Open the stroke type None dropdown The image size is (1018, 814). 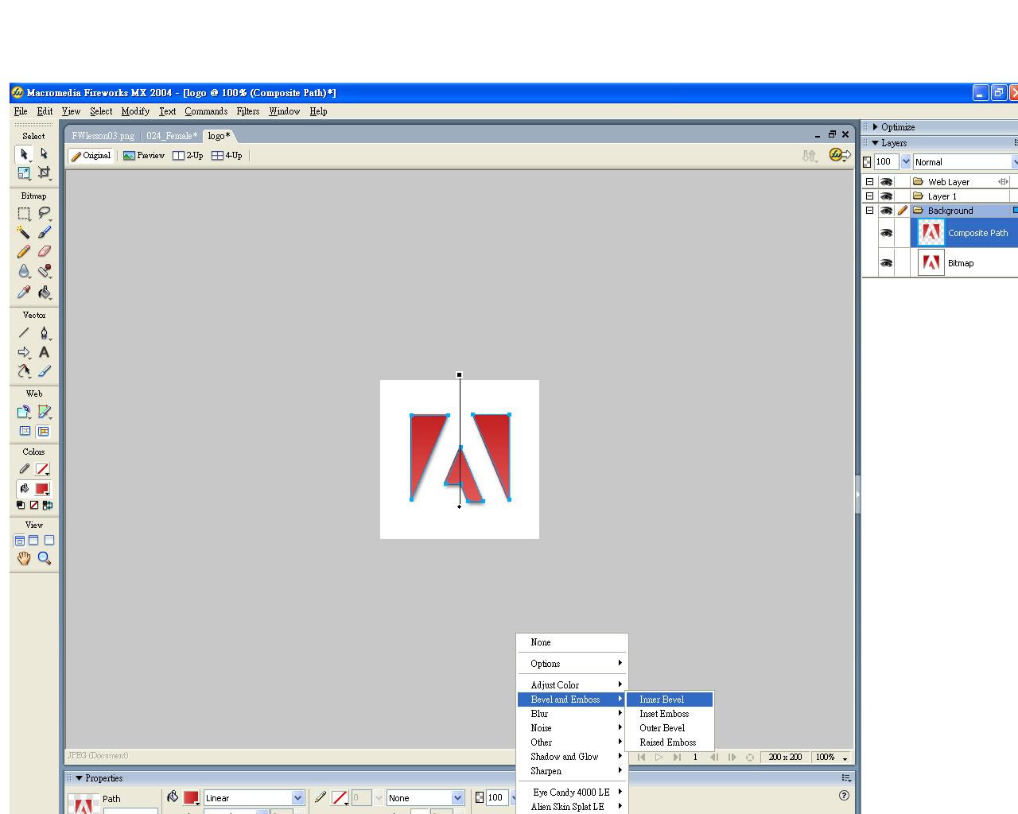point(458,798)
